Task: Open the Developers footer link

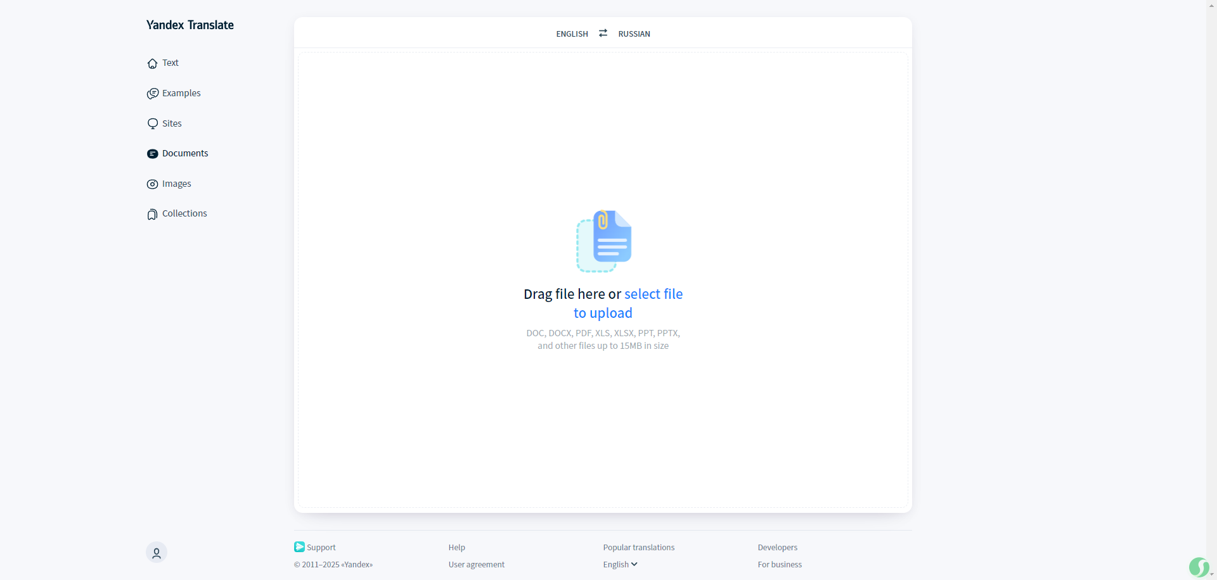Action: point(777,548)
